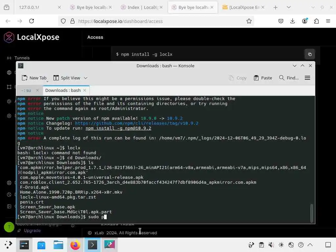This screenshot has width=336, height=252.
Task: Open the Firefox downloads panel
Action: 292,21
